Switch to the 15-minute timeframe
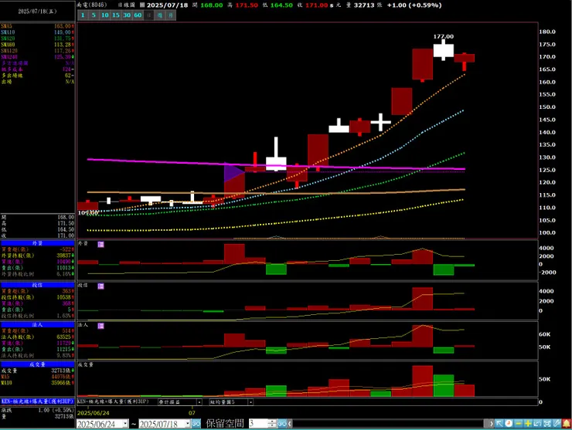Image resolution: width=572 pixels, height=430 pixels. pos(116,15)
